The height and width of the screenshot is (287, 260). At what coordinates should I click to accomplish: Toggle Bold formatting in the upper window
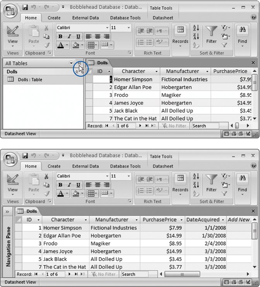(60, 36)
